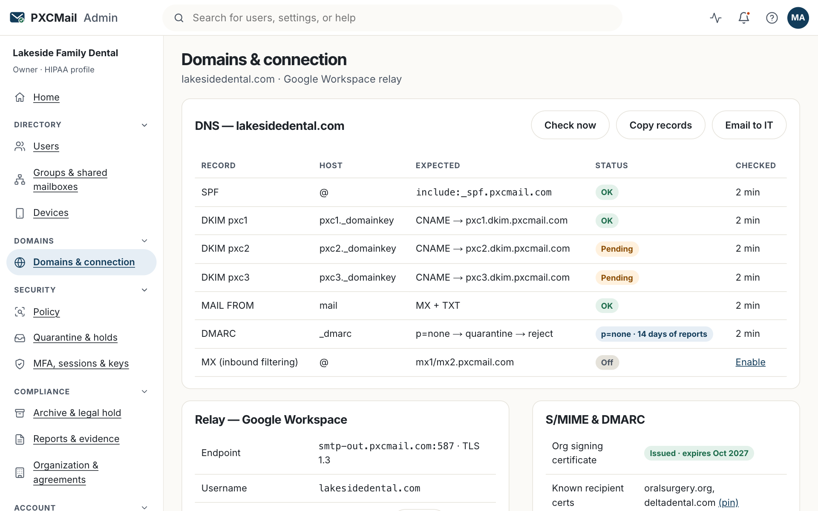The height and width of the screenshot is (511, 818).
Task: Open the Home page link
Action: (x=46, y=97)
